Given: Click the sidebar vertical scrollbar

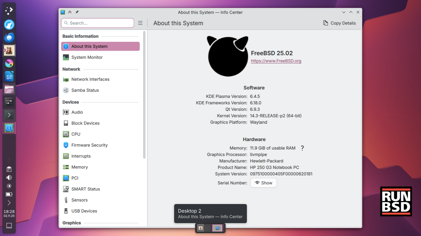Looking at the screenshot, I should [x=144, y=95].
